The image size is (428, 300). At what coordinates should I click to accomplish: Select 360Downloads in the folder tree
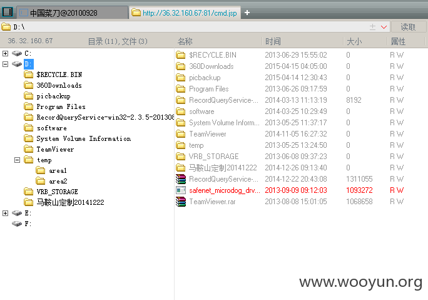[59, 85]
